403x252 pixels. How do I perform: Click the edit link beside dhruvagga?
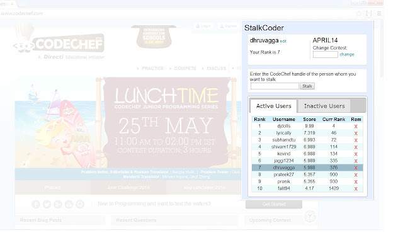(x=283, y=41)
